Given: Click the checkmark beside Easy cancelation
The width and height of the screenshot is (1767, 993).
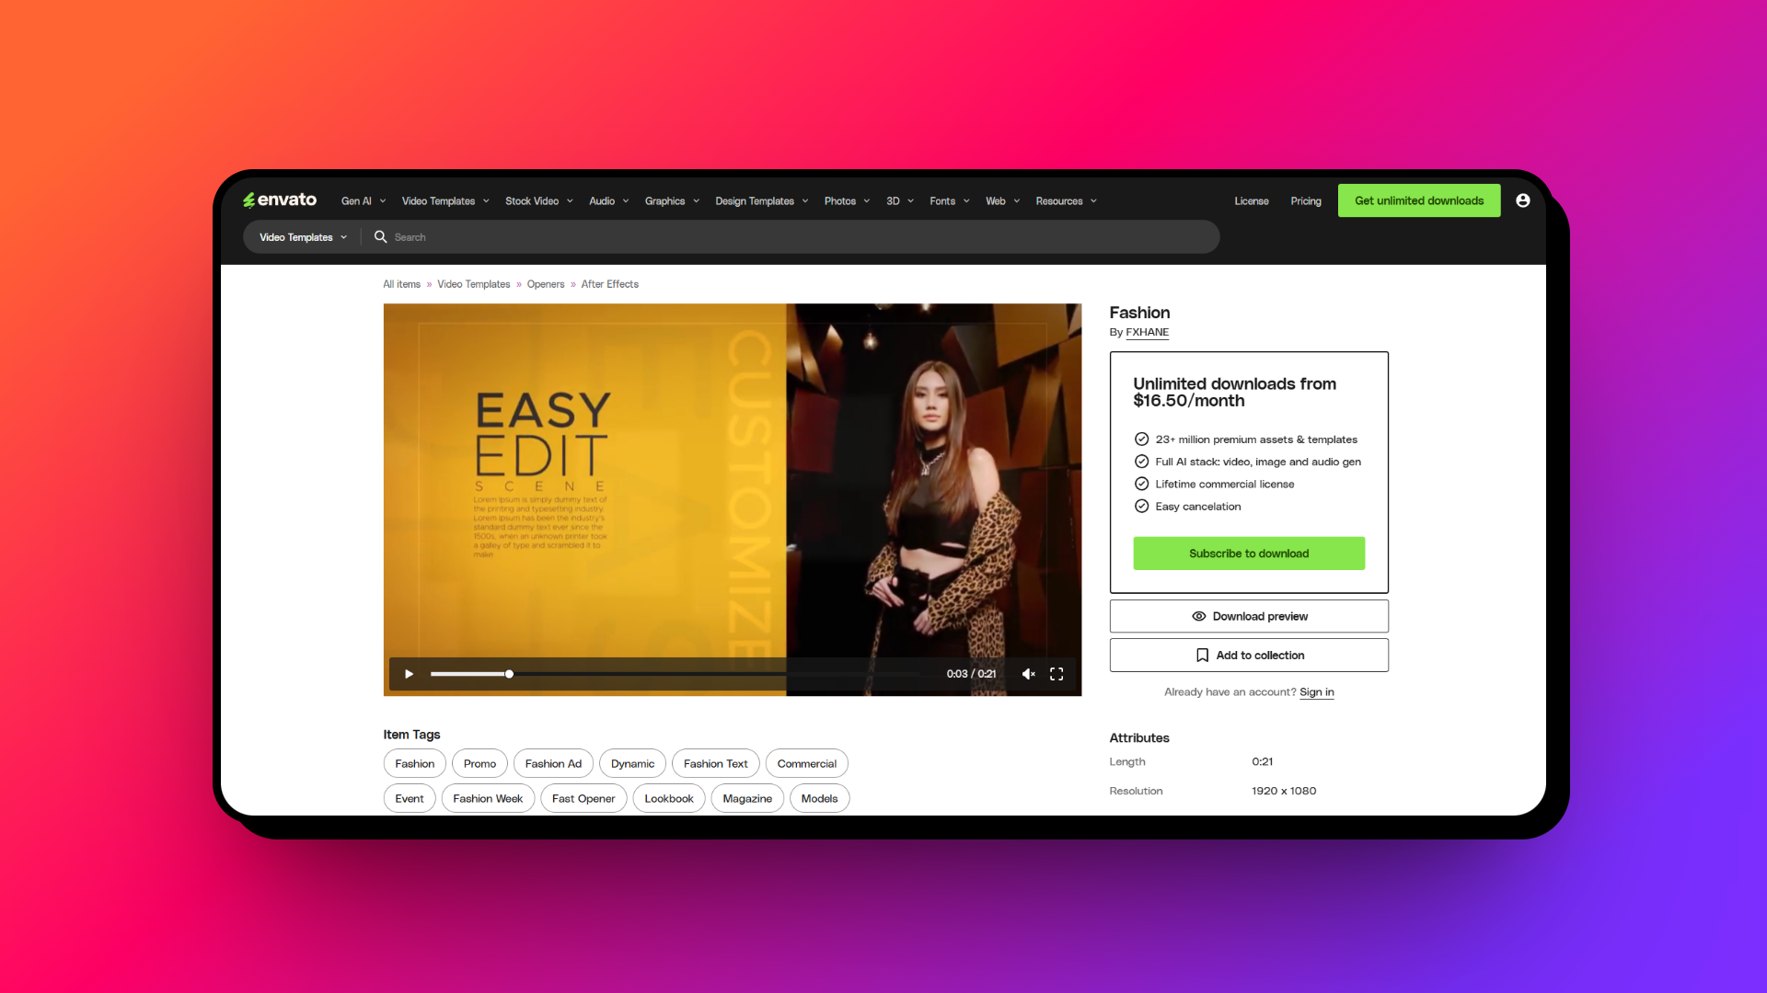Looking at the screenshot, I should 1141,507.
